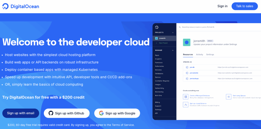Open the jon-website space
The image size is (261, 129).
point(194,73)
